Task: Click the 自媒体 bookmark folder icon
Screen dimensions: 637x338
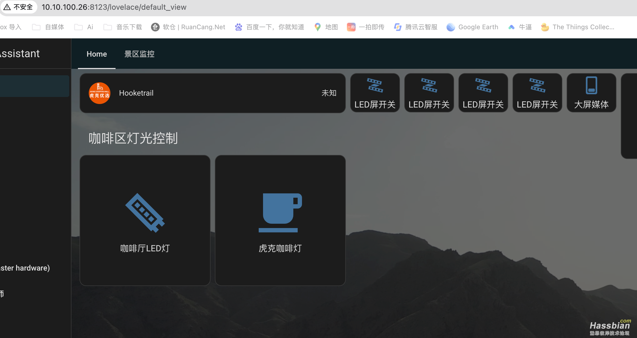Action: [36, 27]
